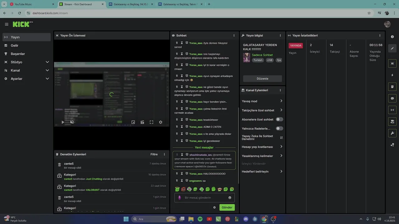The height and width of the screenshot is (224, 399).
Task: Click Filtre in Denetim Eylemleri
Action: point(154,154)
